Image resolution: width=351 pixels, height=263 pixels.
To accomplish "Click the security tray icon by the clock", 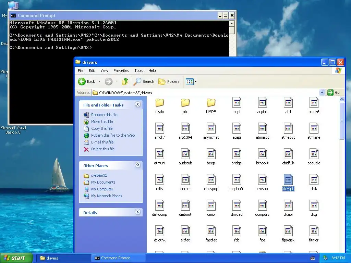I will tap(326, 258).
